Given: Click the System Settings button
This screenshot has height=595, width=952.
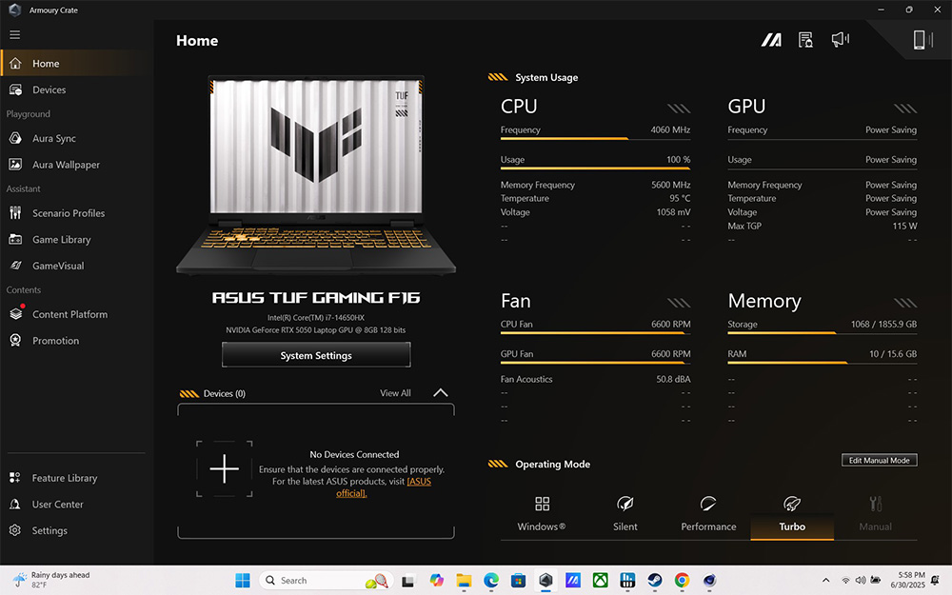Looking at the screenshot, I should 316,355.
